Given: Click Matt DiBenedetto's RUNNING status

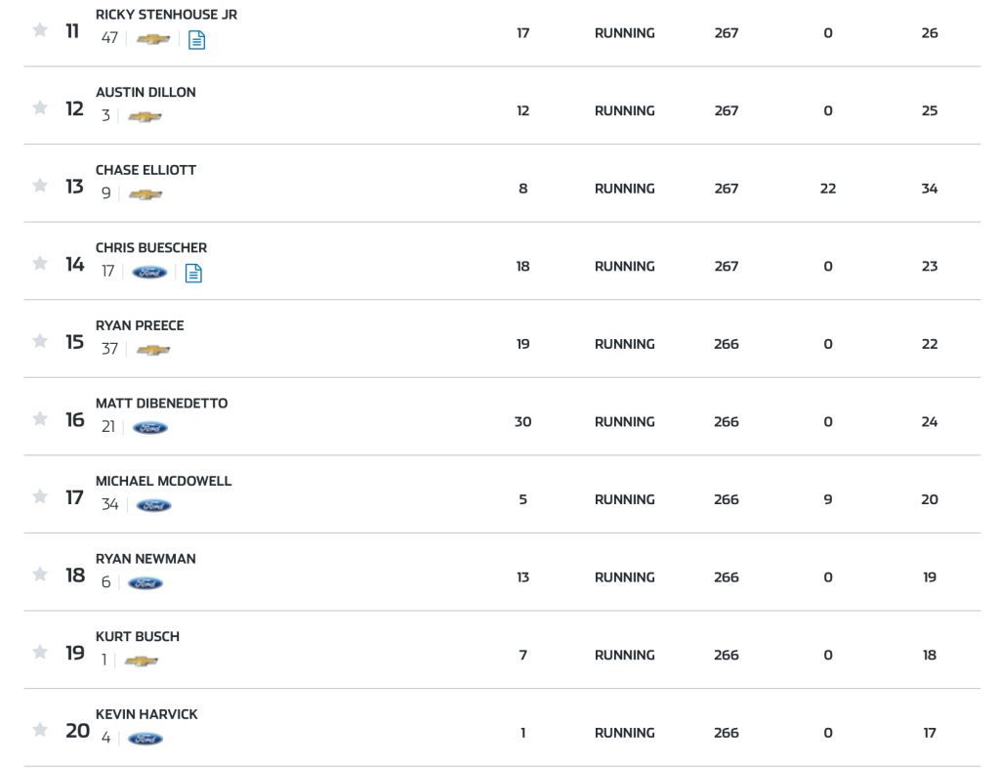Looking at the screenshot, I should tap(624, 422).
